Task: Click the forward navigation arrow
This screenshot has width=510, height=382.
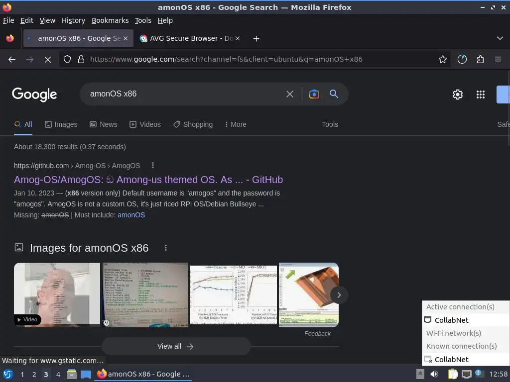Action: 29,60
